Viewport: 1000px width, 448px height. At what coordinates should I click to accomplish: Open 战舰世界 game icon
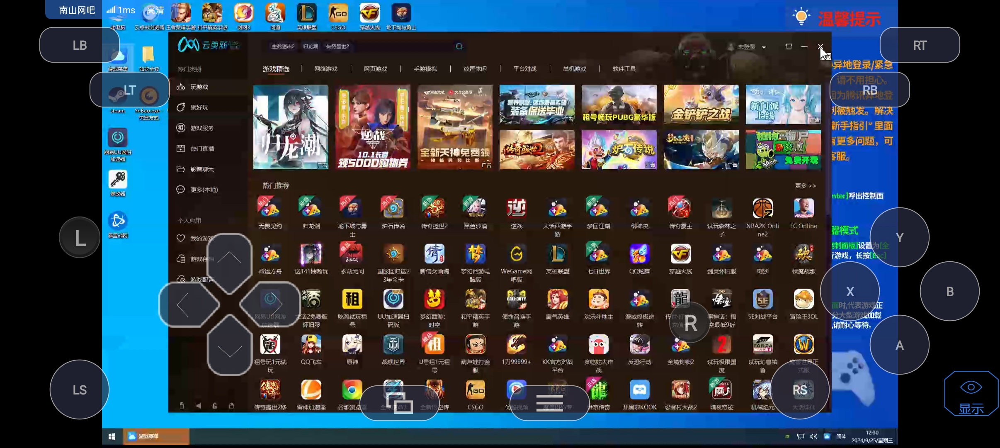coord(393,349)
